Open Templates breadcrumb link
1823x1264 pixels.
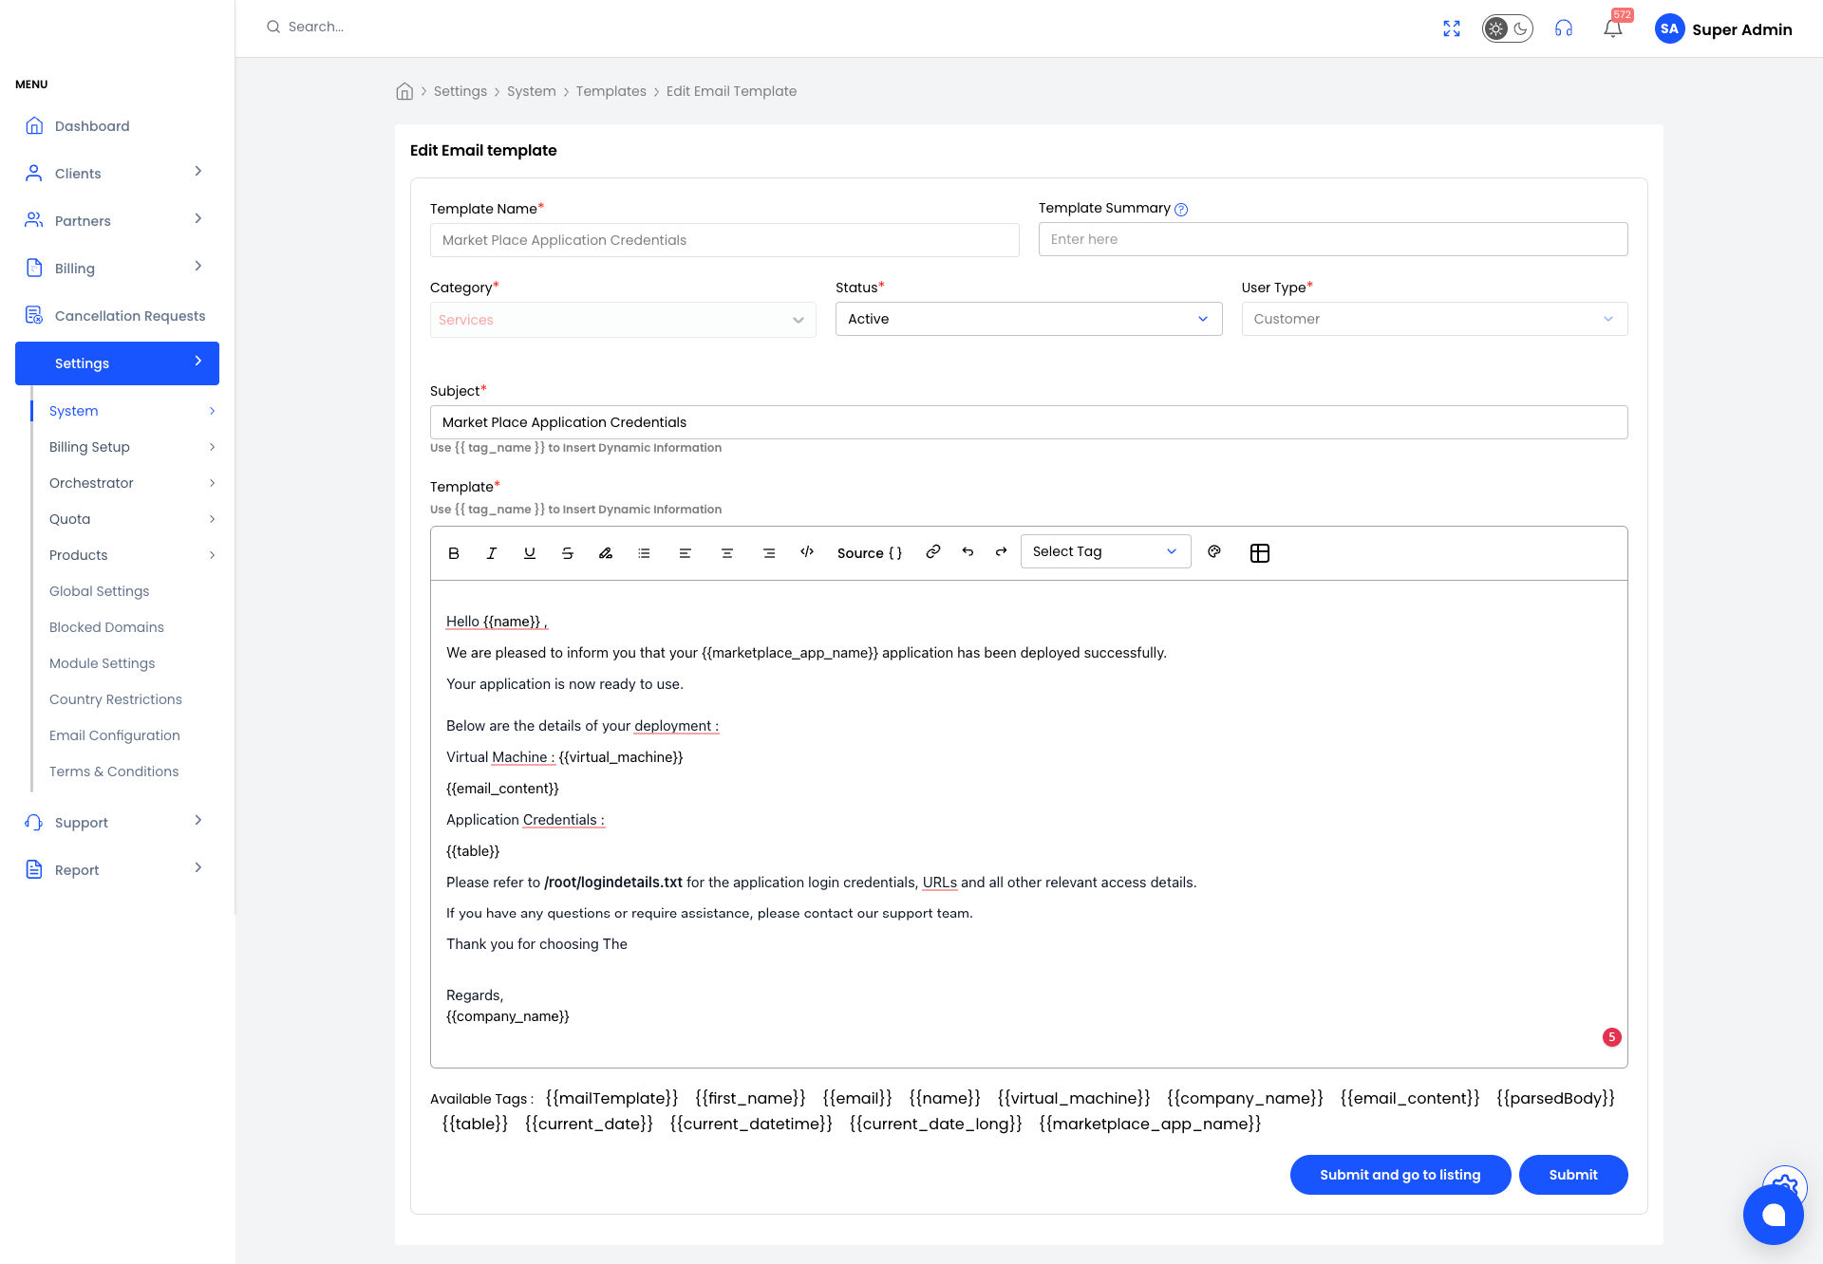[x=611, y=91]
